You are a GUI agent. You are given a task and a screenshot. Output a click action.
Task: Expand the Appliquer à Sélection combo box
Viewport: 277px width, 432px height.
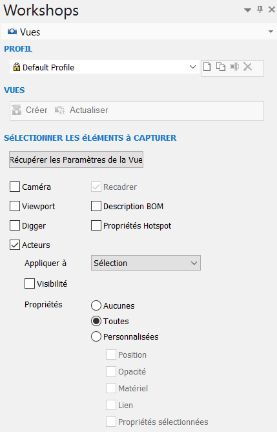(x=146, y=263)
